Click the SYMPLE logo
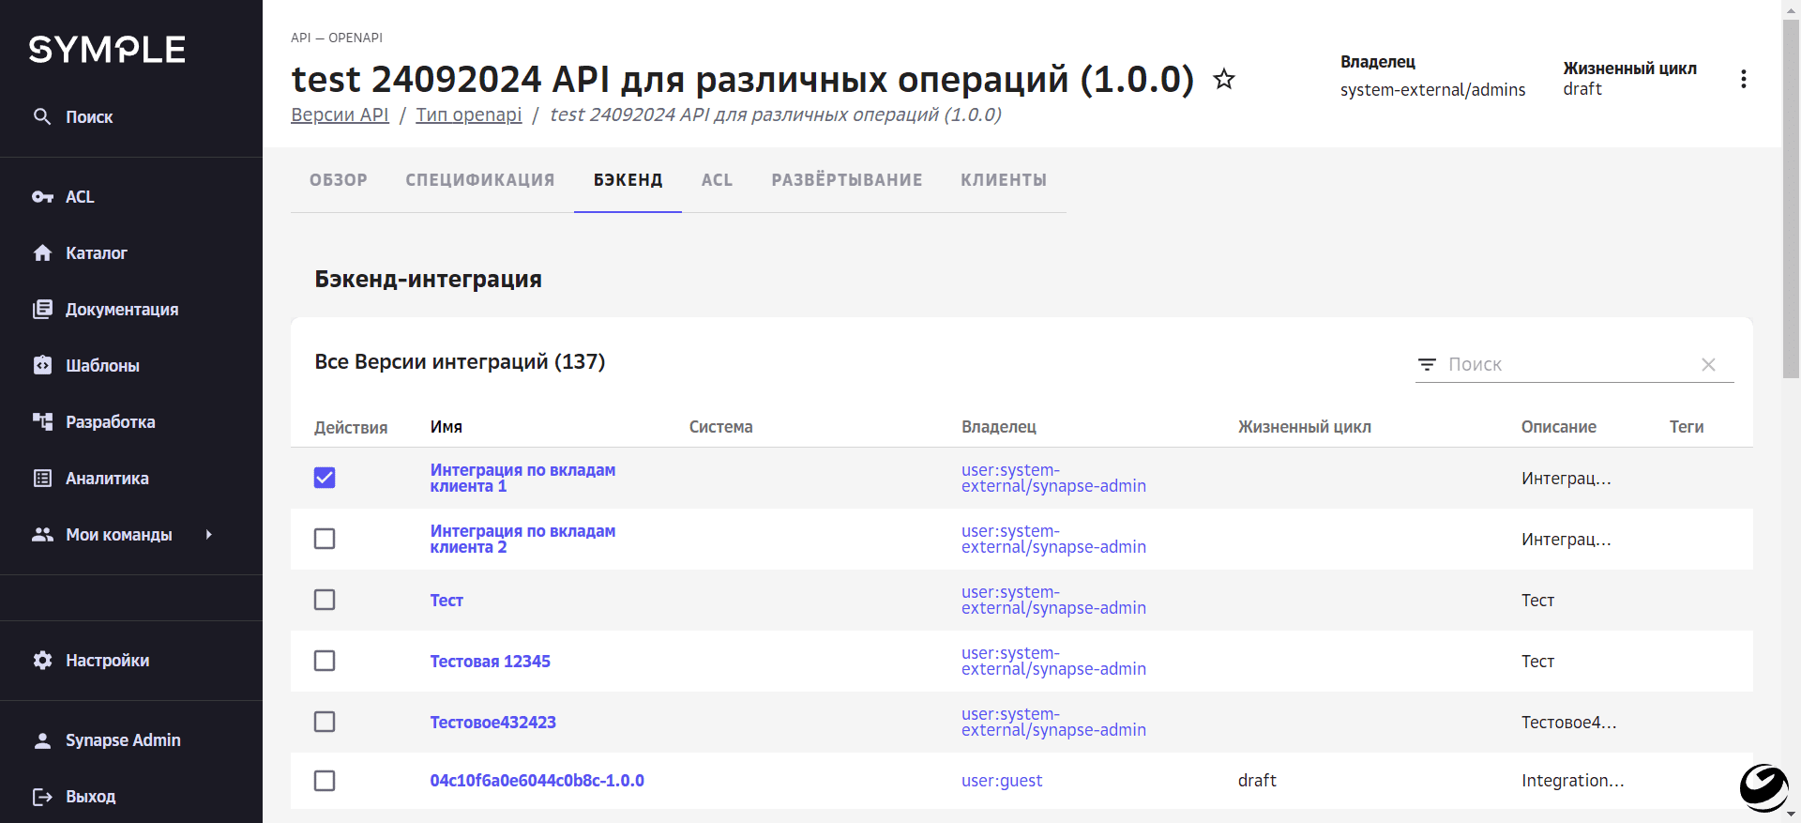The width and height of the screenshot is (1801, 823). 107,50
